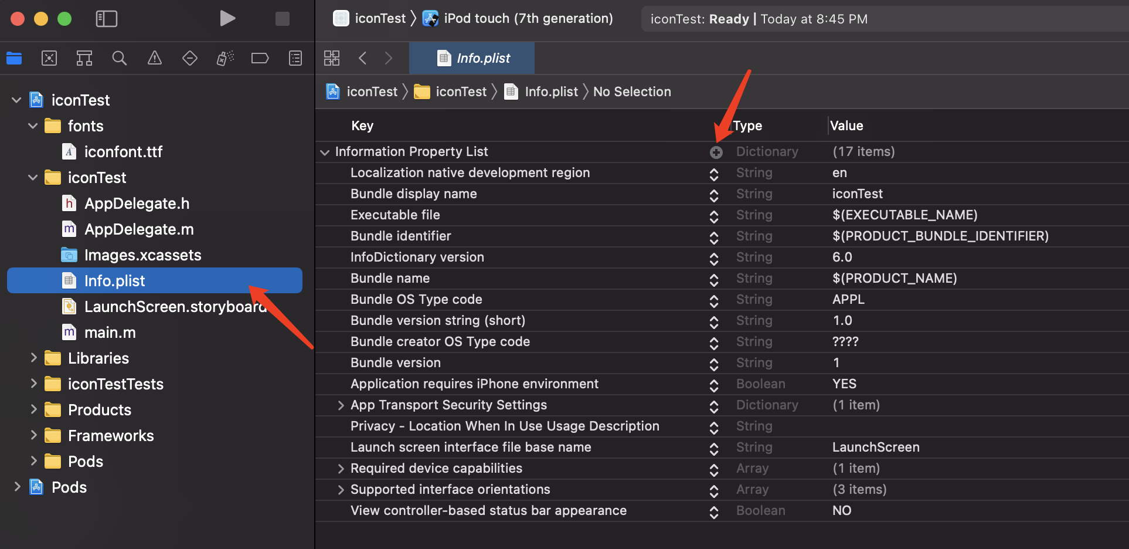Open the Test navigator diamond icon

click(189, 58)
